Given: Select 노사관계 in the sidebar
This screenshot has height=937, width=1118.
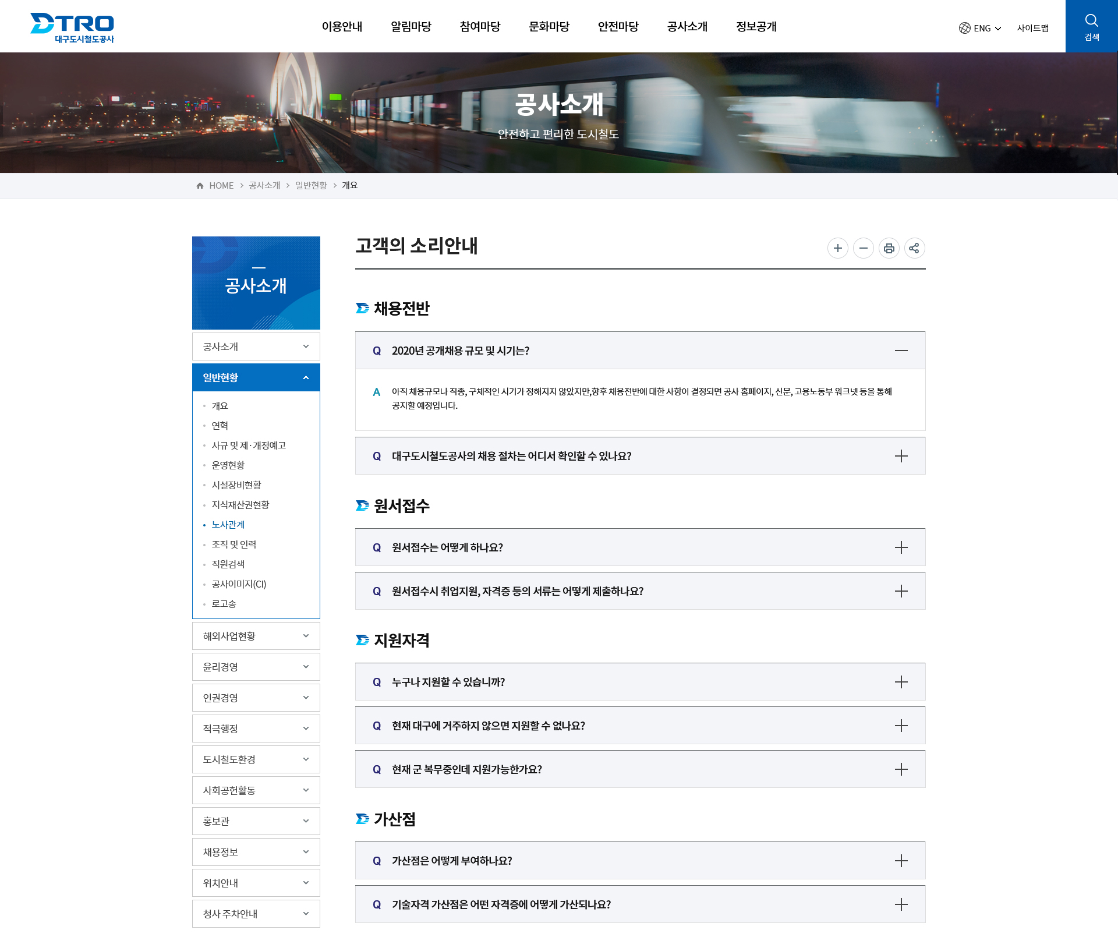Looking at the screenshot, I should pos(228,524).
